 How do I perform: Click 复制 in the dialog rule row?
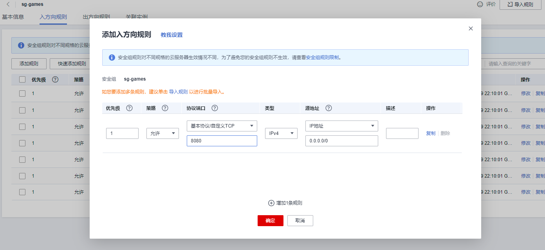coord(431,133)
